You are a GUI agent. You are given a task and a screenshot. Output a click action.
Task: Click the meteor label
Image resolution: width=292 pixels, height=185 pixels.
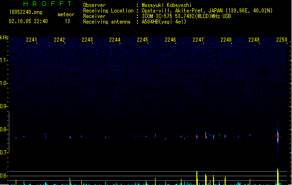(66, 14)
